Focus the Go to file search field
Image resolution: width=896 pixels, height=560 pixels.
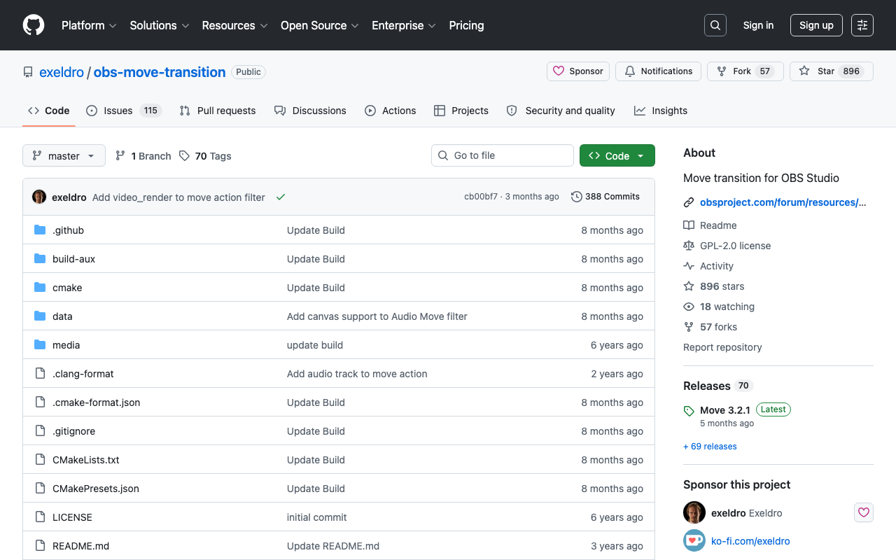point(503,155)
